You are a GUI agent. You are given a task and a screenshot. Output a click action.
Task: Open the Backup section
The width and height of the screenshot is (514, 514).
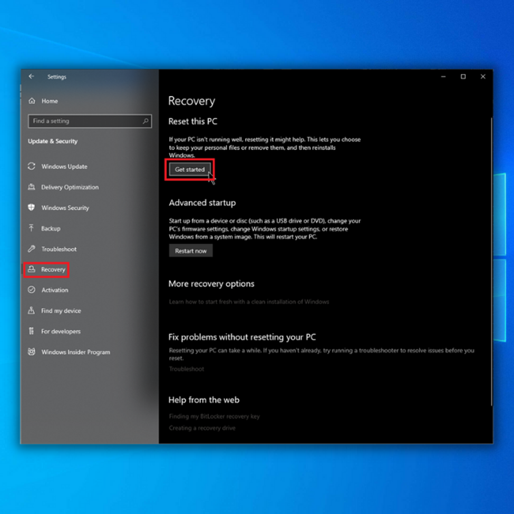(51, 228)
